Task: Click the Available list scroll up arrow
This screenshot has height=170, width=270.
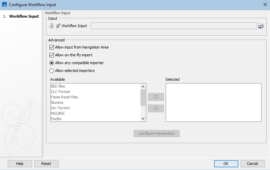Action: click(x=143, y=87)
